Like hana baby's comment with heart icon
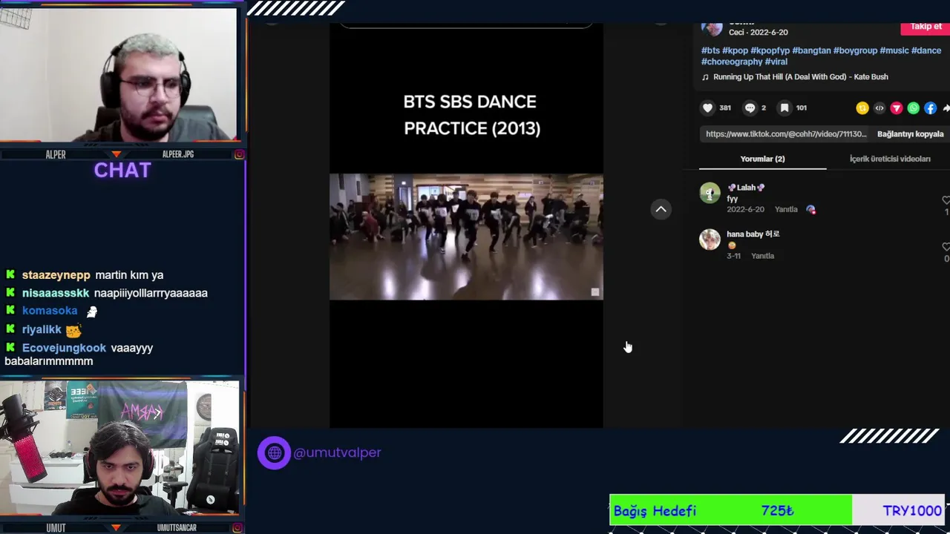950x534 pixels. click(946, 246)
